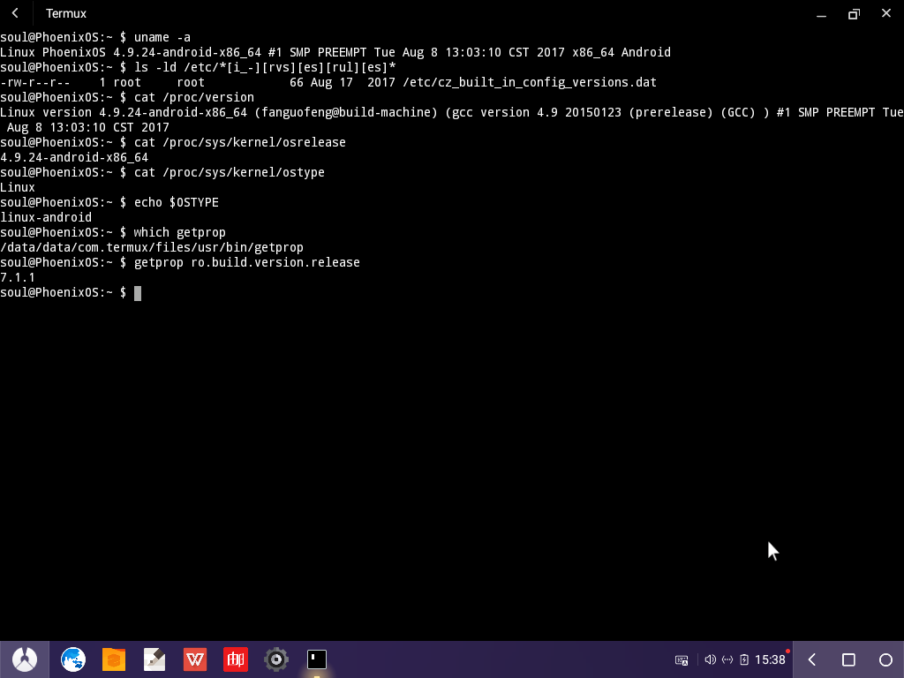Switch to the Termux taskbar icon

[317, 659]
